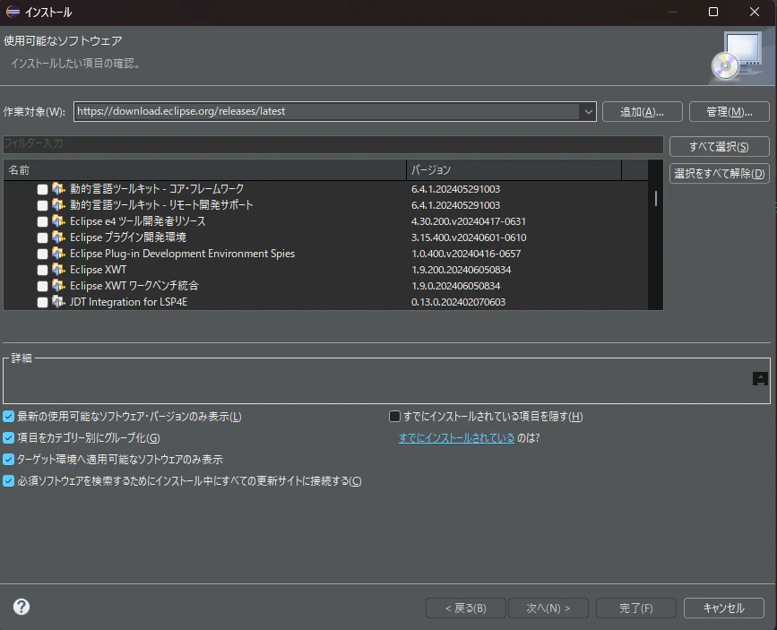Click the 管理(M)... button
Image resolution: width=777 pixels, height=630 pixels.
(729, 111)
